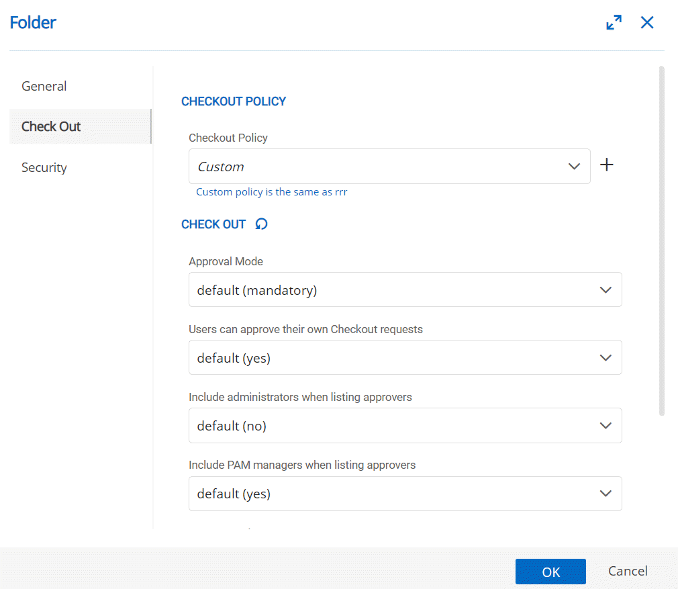Open the General tab
The image size is (678, 589).
44,86
